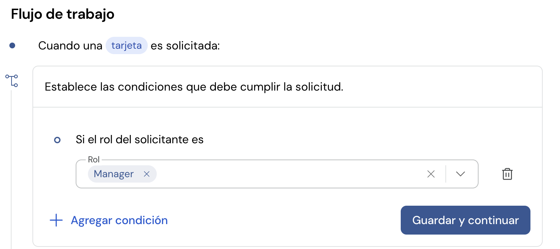
Task: Clear all selected roles in Rol field
Action: (431, 174)
